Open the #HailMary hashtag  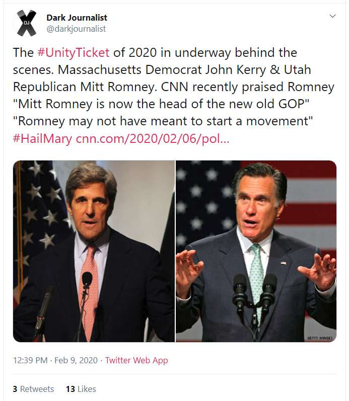point(42,138)
